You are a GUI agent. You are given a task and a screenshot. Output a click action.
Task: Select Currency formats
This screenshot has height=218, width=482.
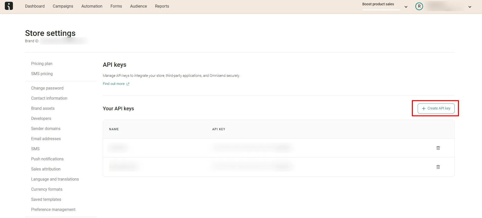click(47, 189)
